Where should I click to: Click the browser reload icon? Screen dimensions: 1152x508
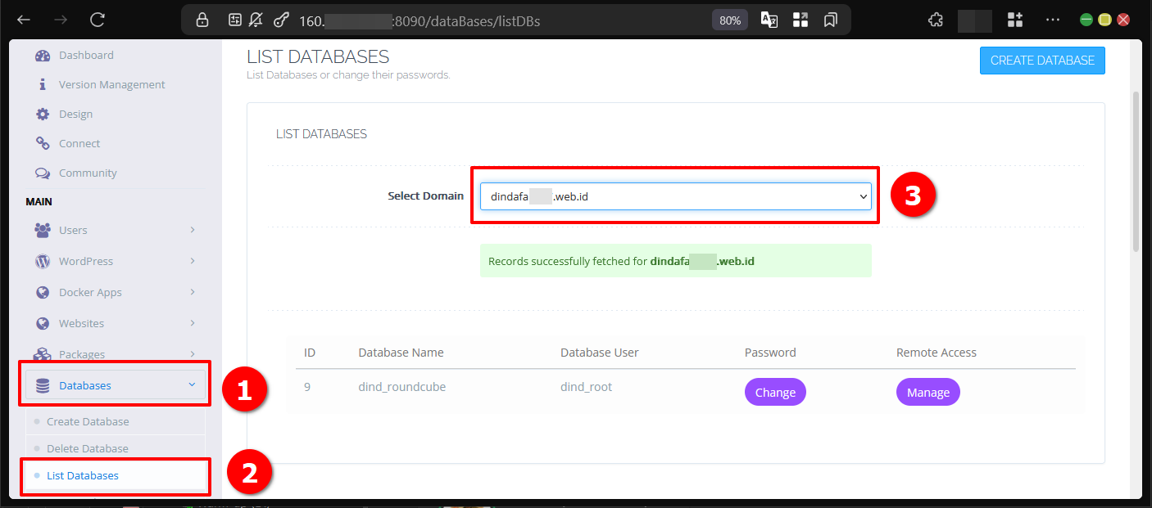(98, 20)
